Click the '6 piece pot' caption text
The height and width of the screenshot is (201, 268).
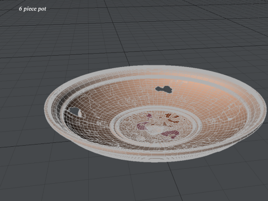pyautogui.click(x=32, y=9)
